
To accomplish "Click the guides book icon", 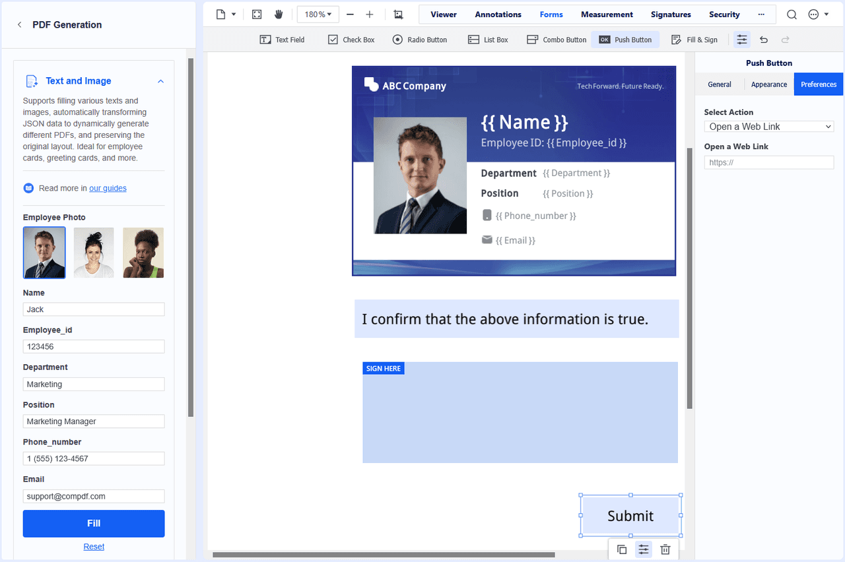I will point(28,188).
